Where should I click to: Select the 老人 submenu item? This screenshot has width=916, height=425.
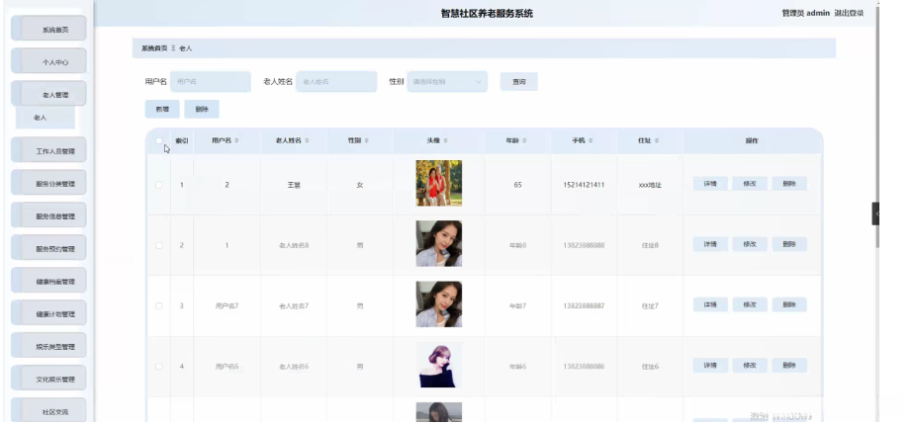click(x=46, y=118)
